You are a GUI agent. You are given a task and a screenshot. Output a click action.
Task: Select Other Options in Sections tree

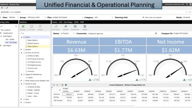33,47
